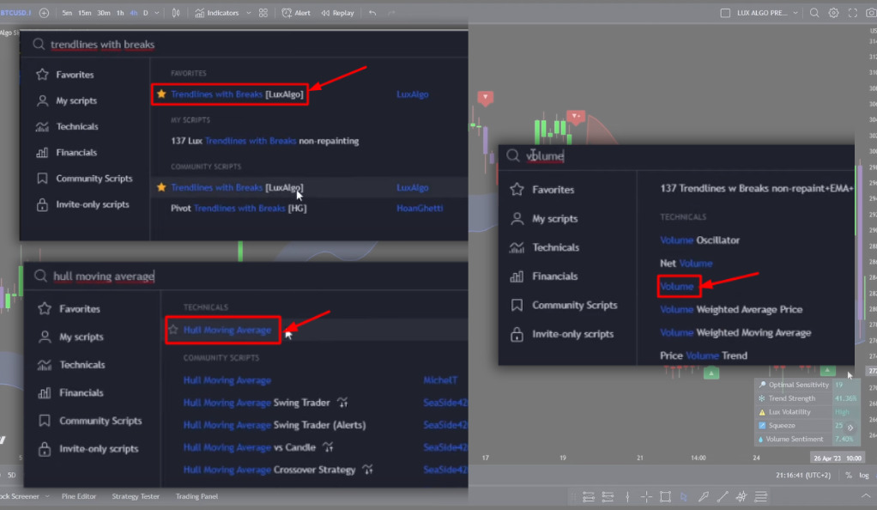Select 'Volume Weighted Average Price' result
Screen dimensions: 877x510
point(731,310)
